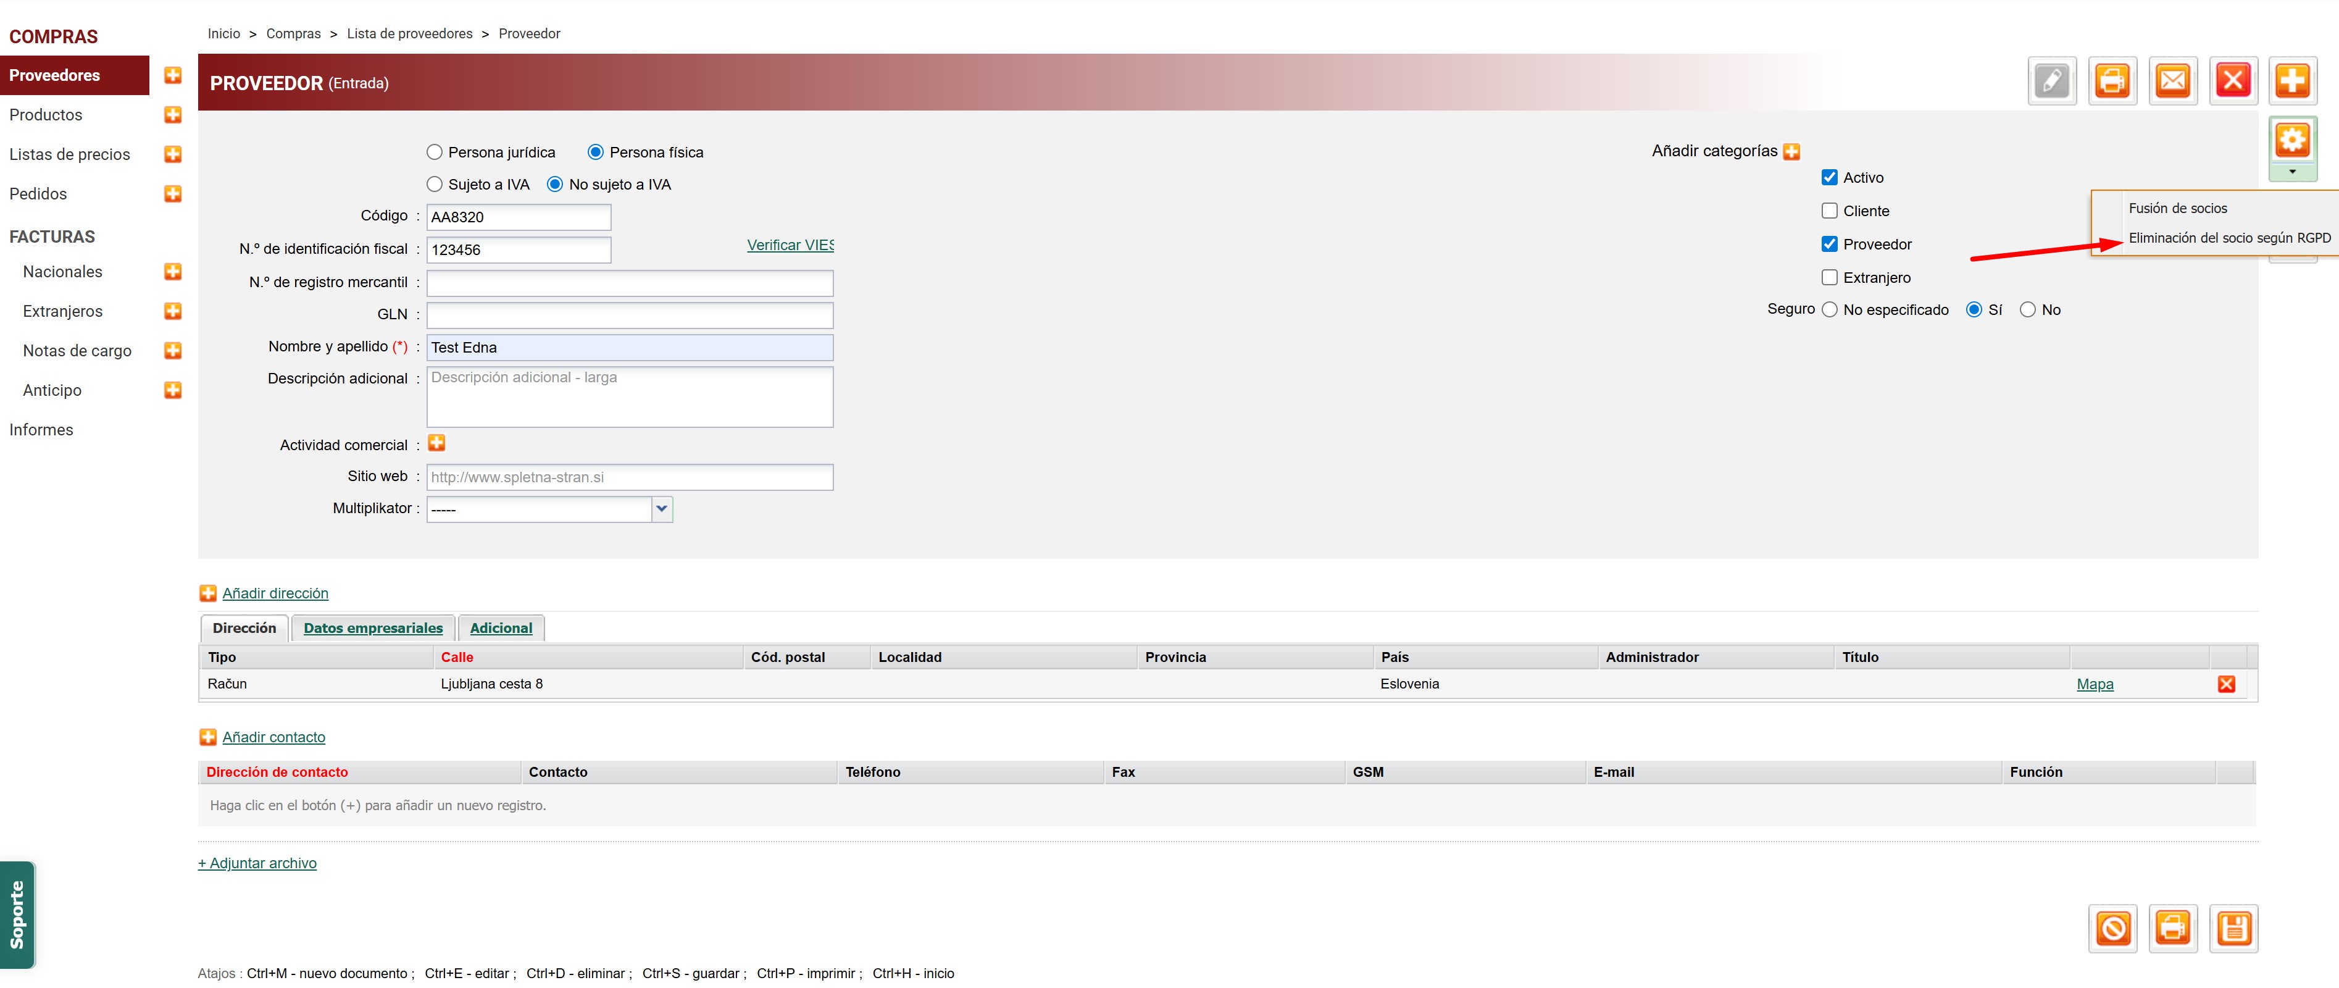Switch to Datos empresariales tab
This screenshot has height=988, width=2339.
[373, 629]
